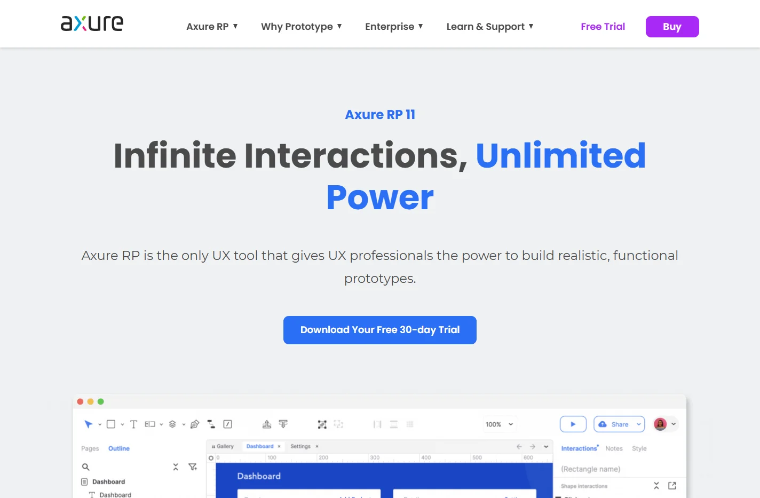Click the T icon beside Dashboard text row

click(92, 495)
